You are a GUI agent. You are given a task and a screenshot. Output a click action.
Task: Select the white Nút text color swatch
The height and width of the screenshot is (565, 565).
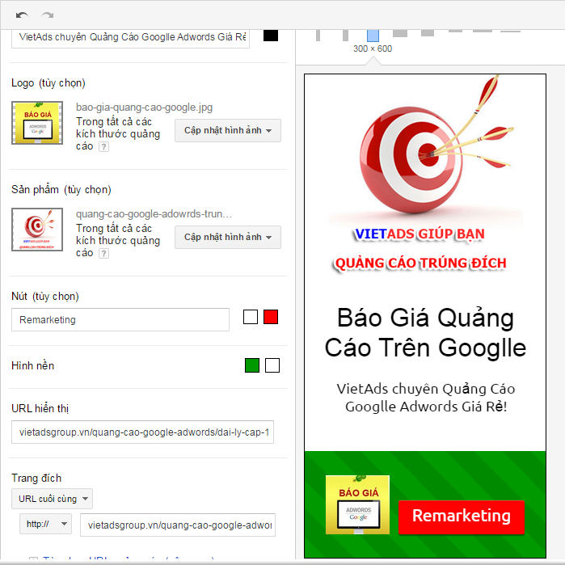tap(251, 317)
